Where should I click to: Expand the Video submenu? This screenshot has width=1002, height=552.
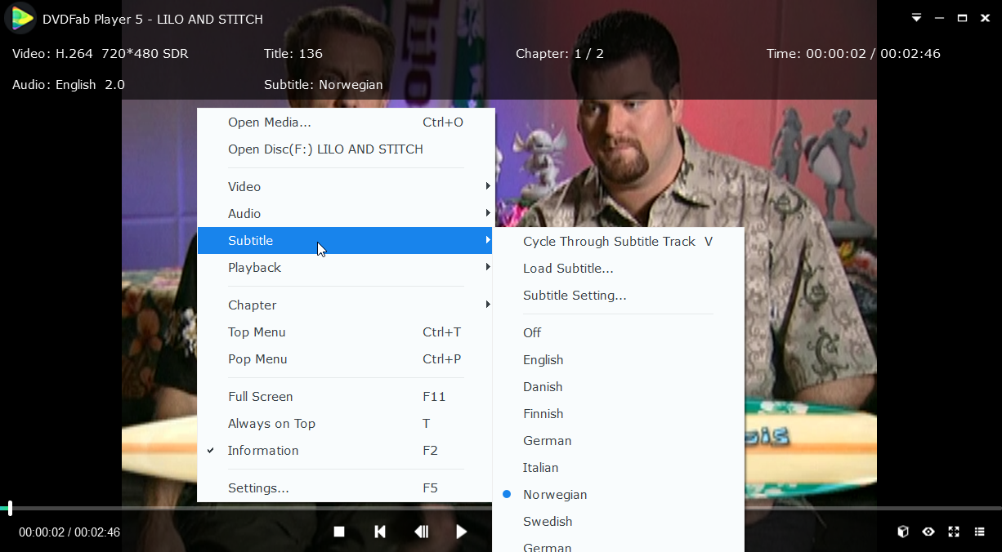tap(347, 186)
